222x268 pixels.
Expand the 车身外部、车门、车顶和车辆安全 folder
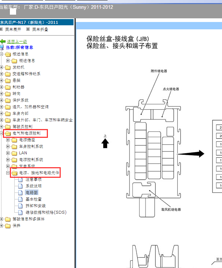pyautogui.click(x=1, y=120)
